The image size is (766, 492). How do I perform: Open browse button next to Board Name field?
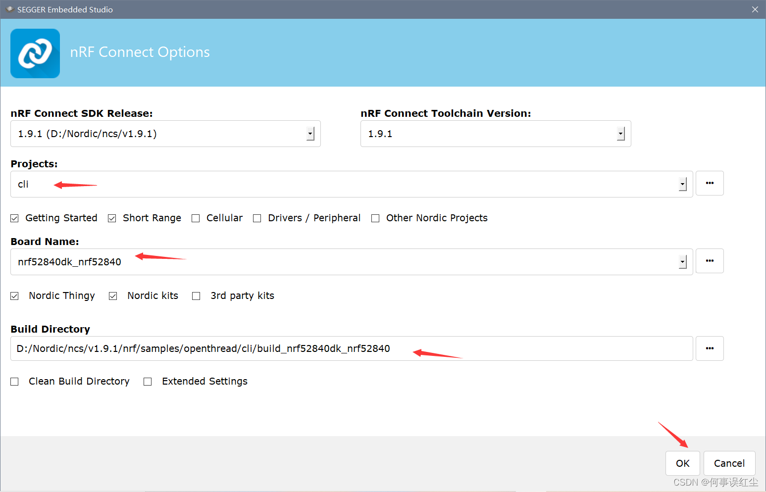(x=710, y=261)
